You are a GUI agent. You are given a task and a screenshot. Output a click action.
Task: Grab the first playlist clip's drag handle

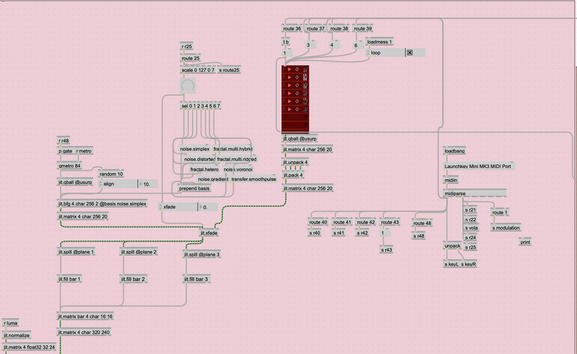click(x=283, y=70)
